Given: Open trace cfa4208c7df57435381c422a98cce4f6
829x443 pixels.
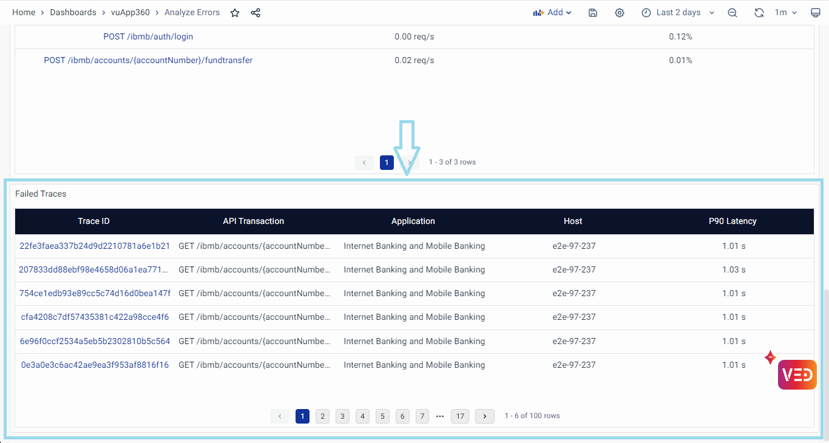Looking at the screenshot, I should tap(95, 317).
